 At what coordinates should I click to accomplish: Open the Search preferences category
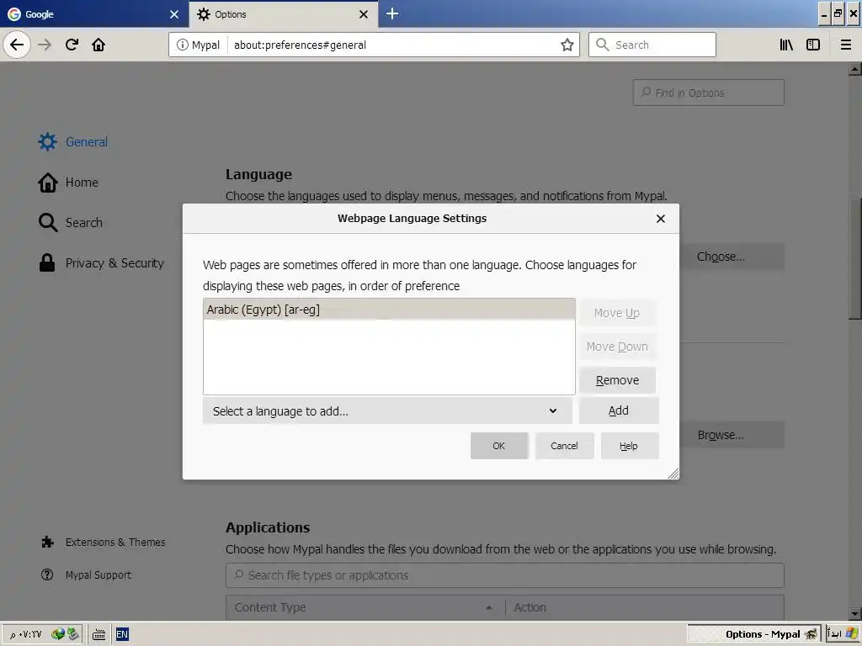71,222
